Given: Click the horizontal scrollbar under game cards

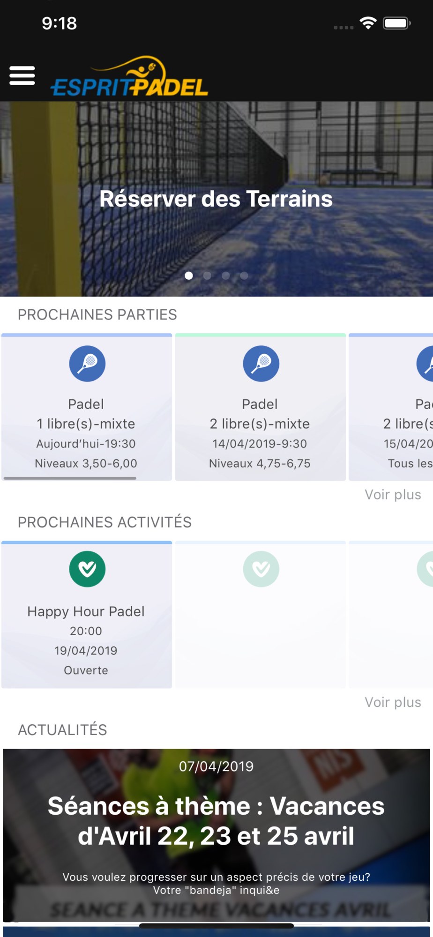Looking at the screenshot, I should (x=70, y=478).
